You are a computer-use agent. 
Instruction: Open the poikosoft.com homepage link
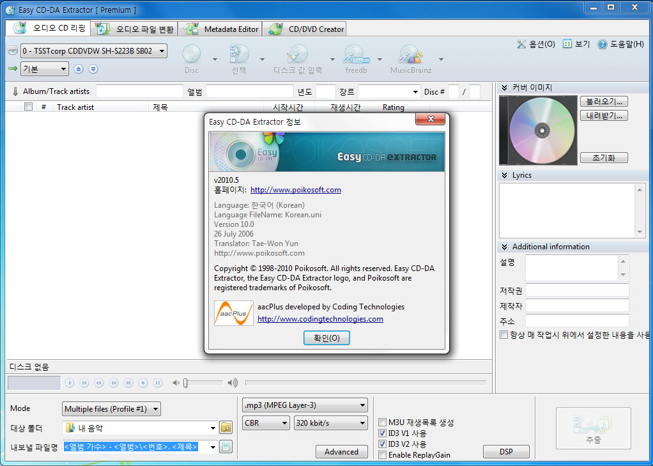pos(296,190)
